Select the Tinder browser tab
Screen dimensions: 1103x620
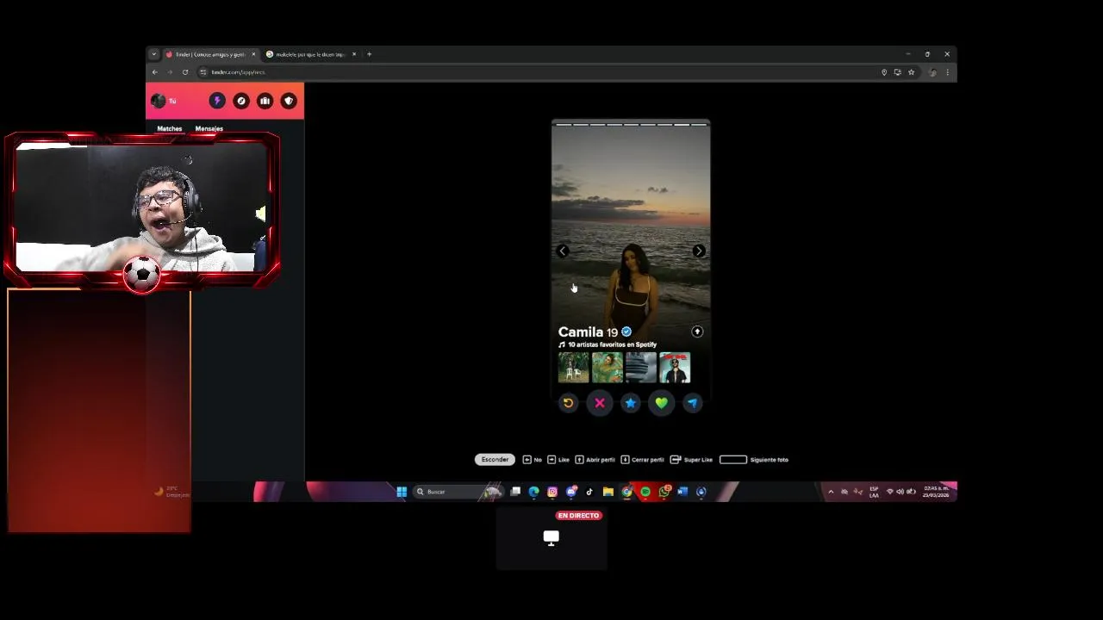[210, 54]
